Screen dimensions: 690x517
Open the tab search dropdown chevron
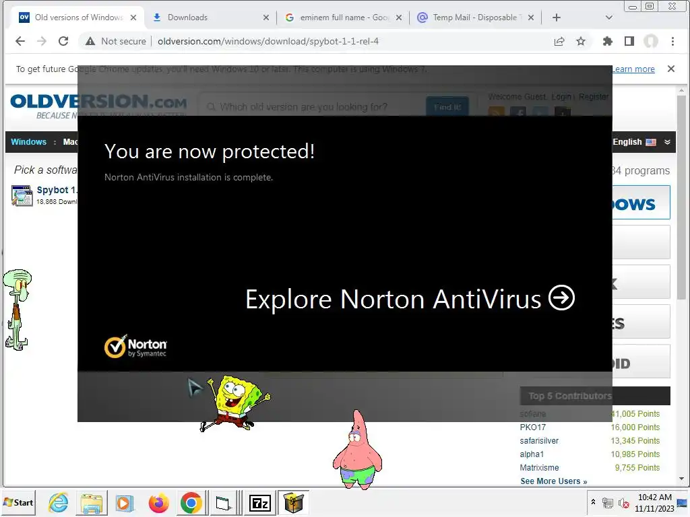tap(609, 18)
